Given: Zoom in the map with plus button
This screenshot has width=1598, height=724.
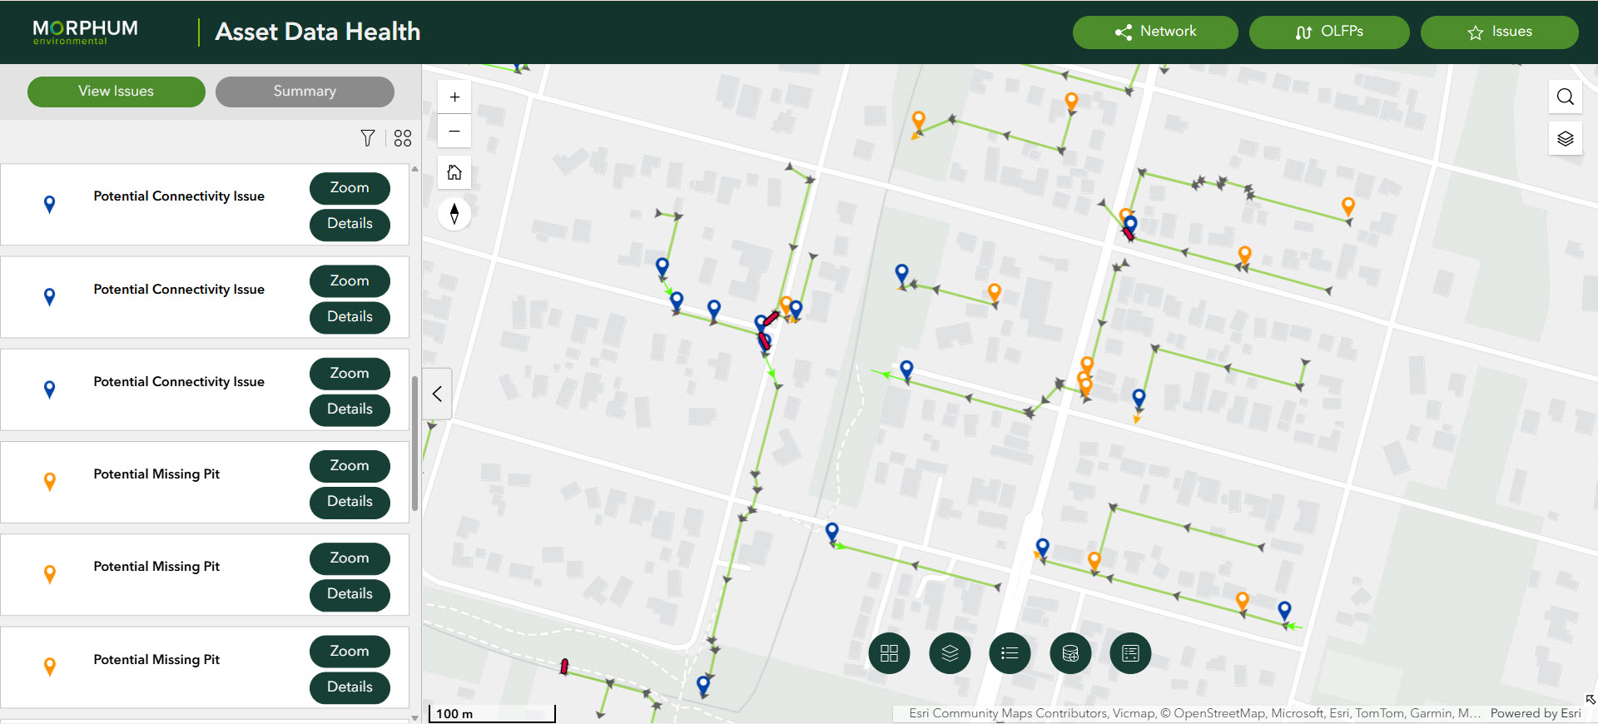Looking at the screenshot, I should pyautogui.click(x=454, y=97).
